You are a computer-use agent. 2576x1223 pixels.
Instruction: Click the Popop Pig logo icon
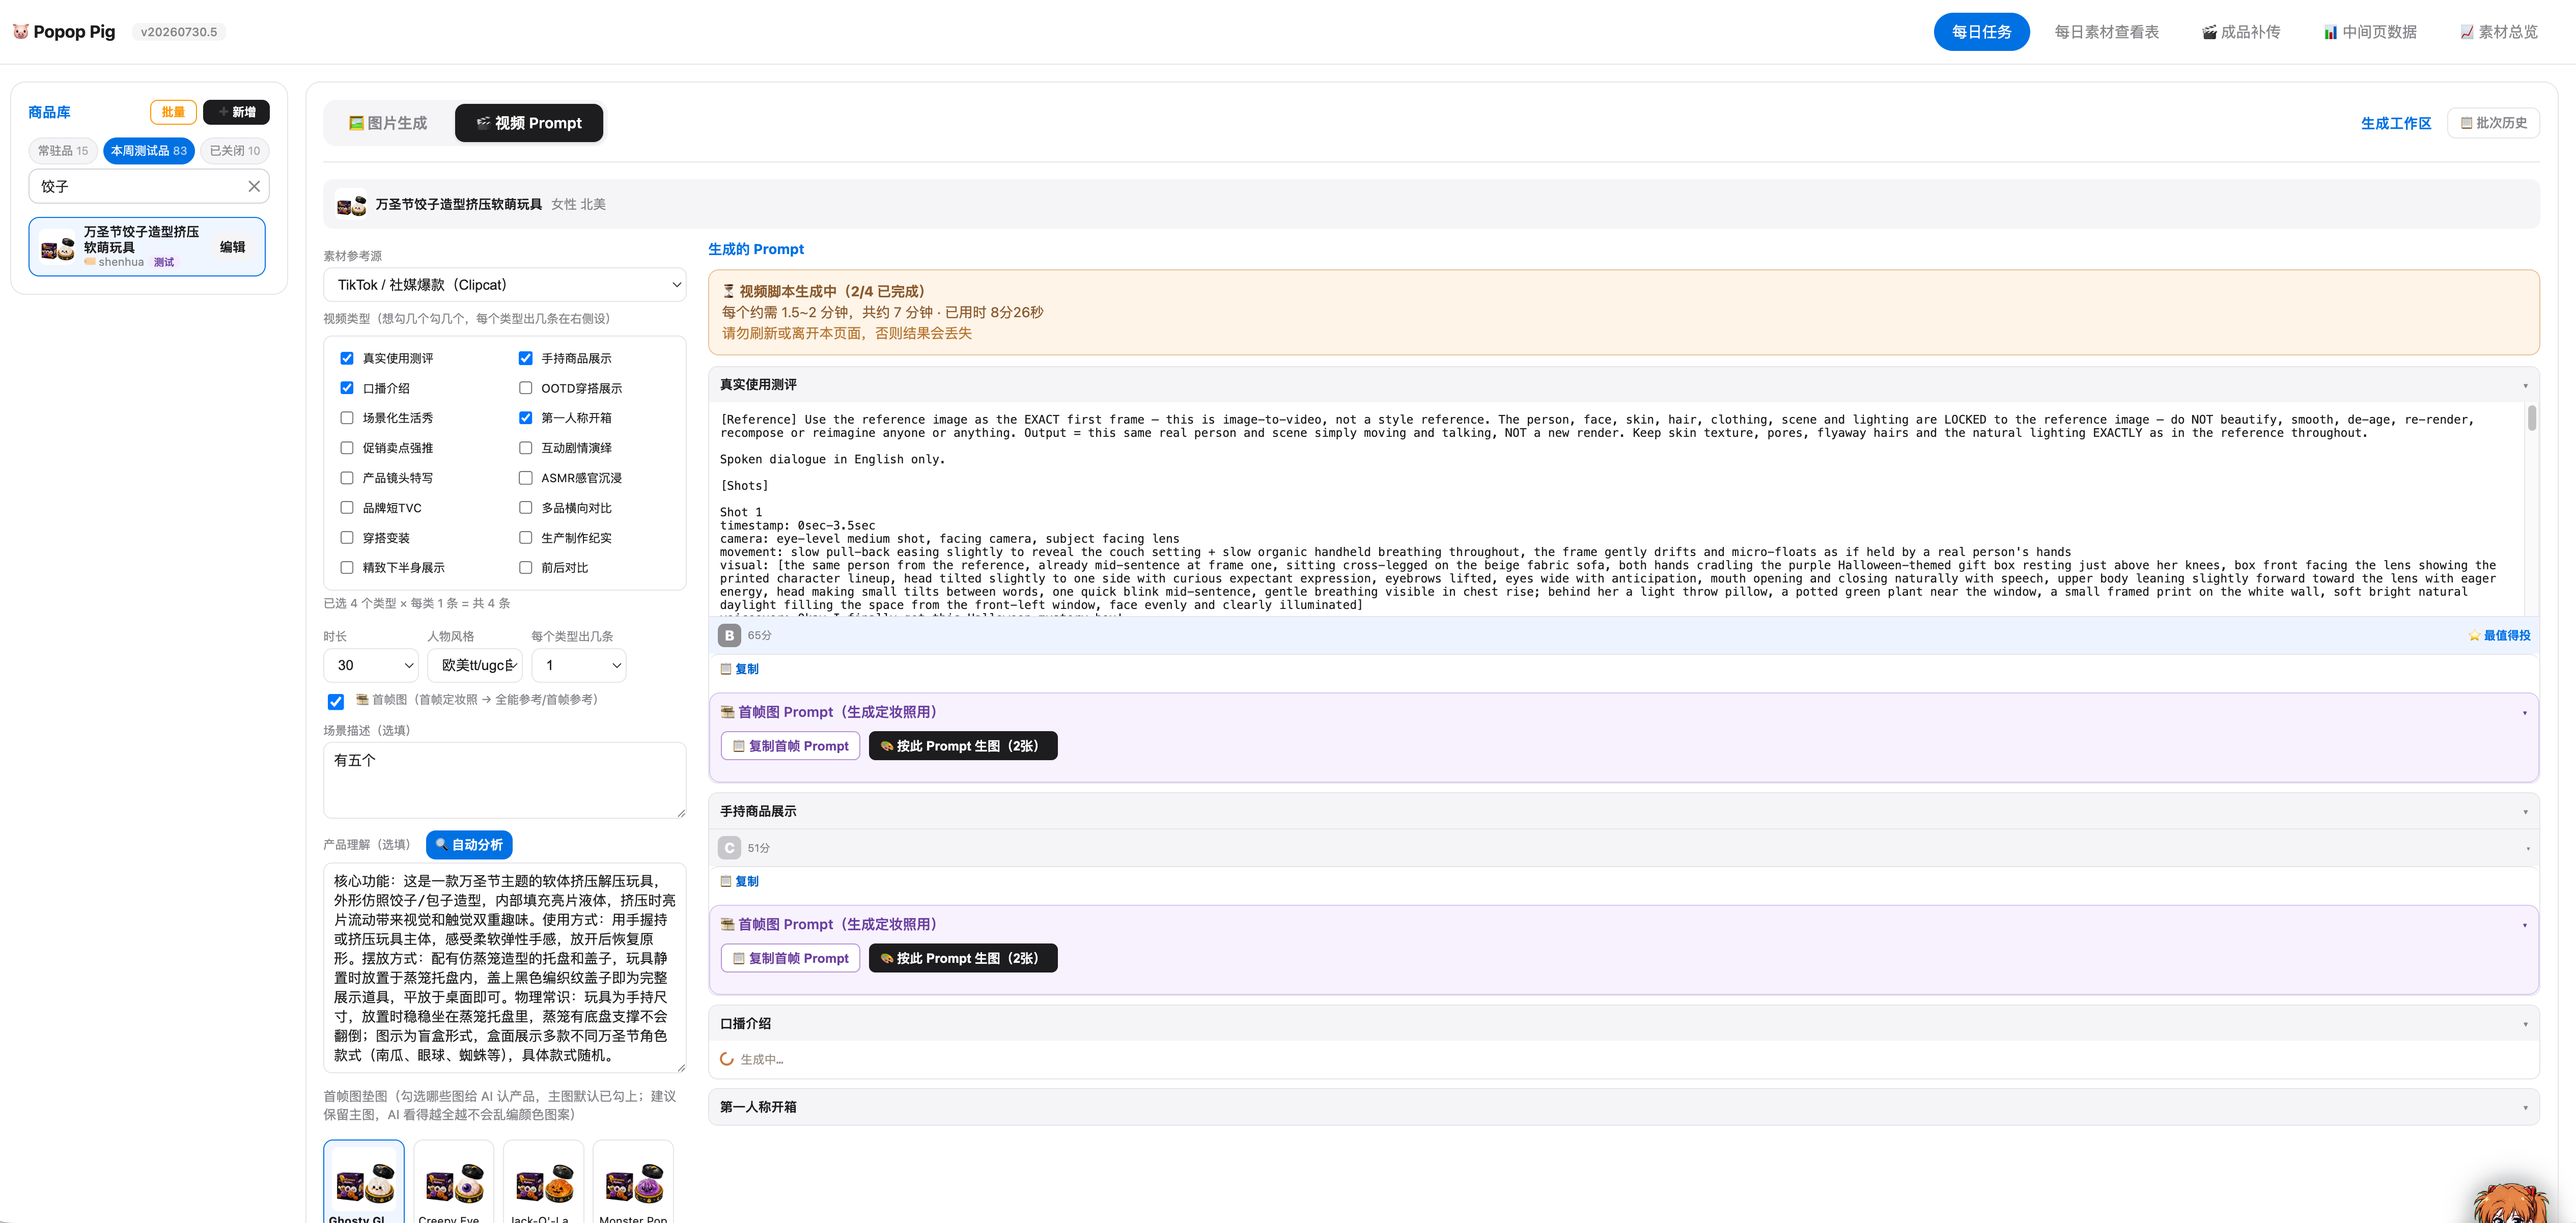tap(21, 32)
